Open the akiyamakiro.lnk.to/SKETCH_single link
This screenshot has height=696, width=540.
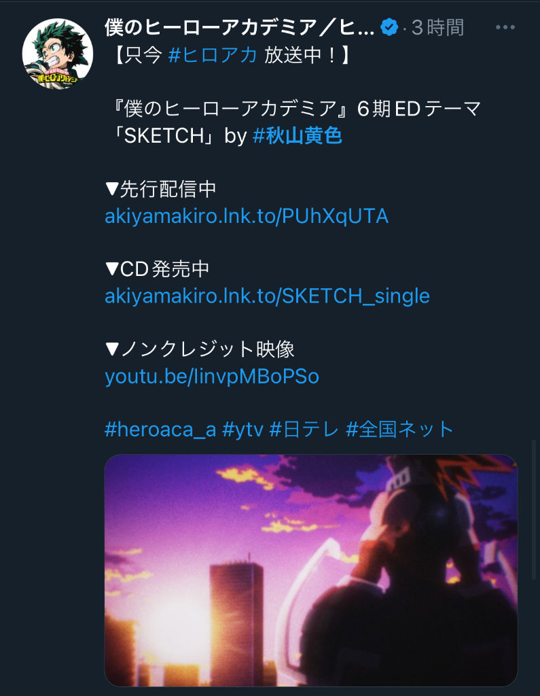(267, 296)
